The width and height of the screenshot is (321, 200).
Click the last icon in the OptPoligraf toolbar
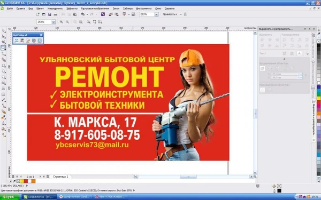tap(40, 41)
